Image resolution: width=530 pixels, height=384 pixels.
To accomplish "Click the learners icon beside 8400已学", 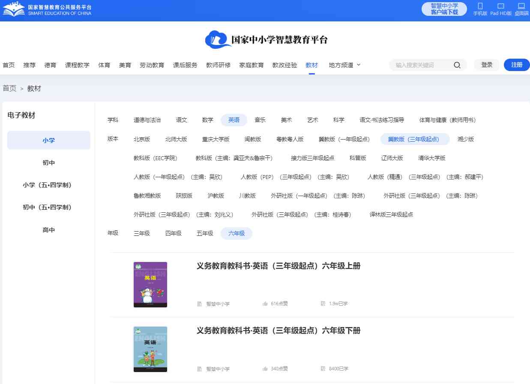I will coord(323,369).
